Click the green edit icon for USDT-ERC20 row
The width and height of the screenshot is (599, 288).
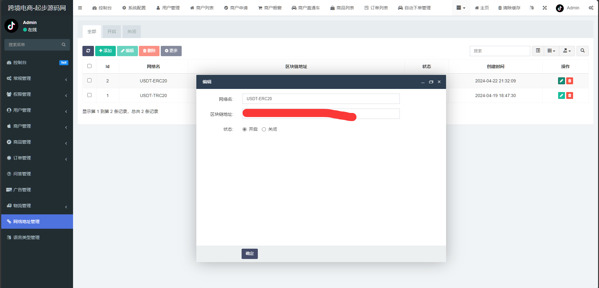coord(561,81)
